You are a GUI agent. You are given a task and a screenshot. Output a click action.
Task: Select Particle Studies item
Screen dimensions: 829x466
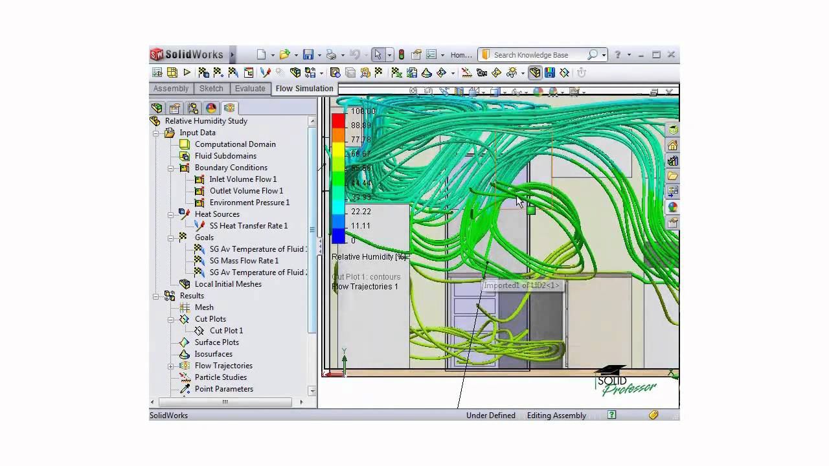220,377
